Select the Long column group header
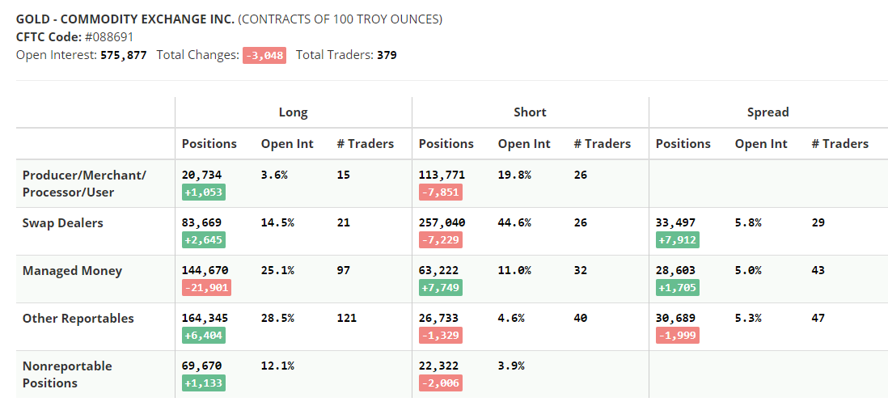Screen dimensions: 888x406 [293, 112]
